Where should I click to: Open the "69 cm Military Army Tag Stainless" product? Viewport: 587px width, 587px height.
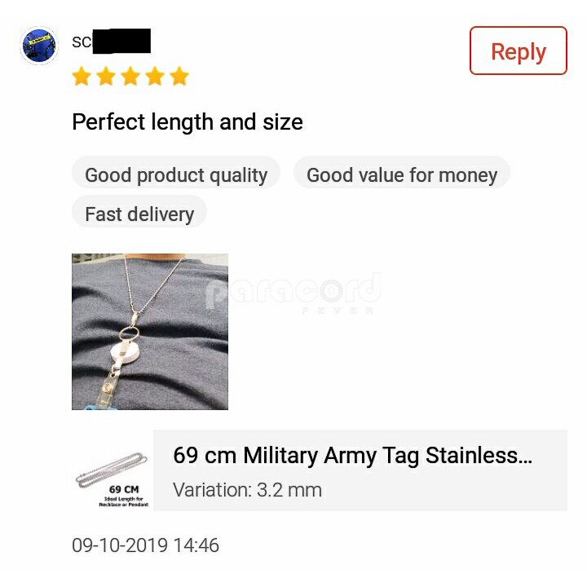point(352,455)
